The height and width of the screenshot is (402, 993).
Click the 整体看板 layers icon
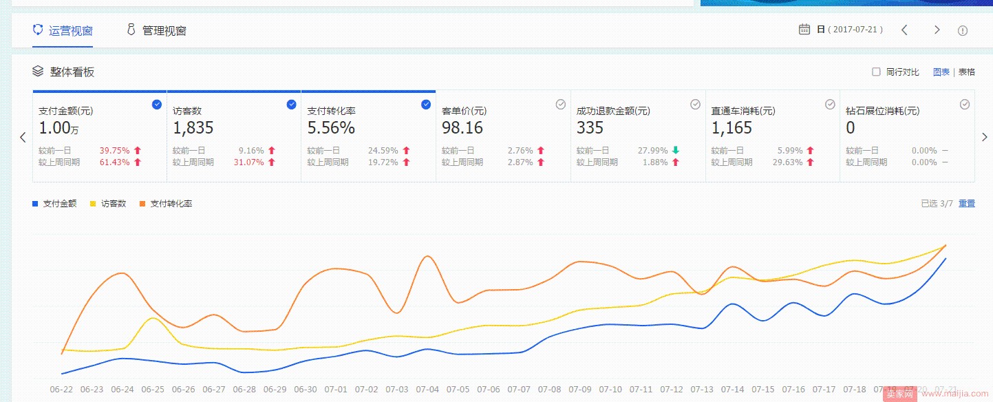click(39, 71)
